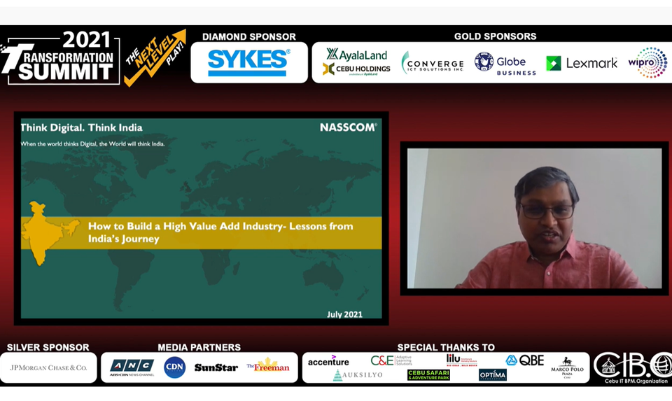Click the speaker's webcam video feed
This screenshot has width=672, height=401.
pyautogui.click(x=534, y=218)
